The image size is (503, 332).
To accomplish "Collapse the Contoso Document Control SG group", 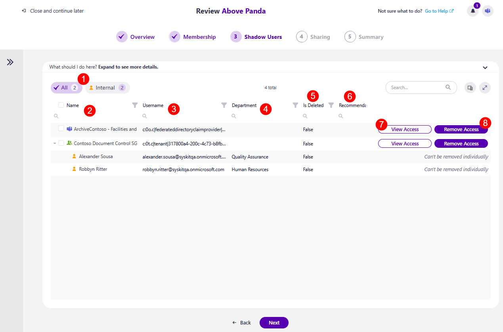I will tap(54, 143).
